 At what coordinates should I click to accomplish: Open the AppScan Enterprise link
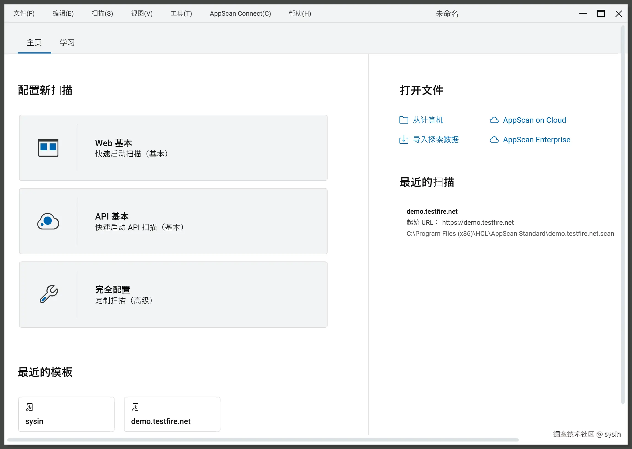coord(536,140)
